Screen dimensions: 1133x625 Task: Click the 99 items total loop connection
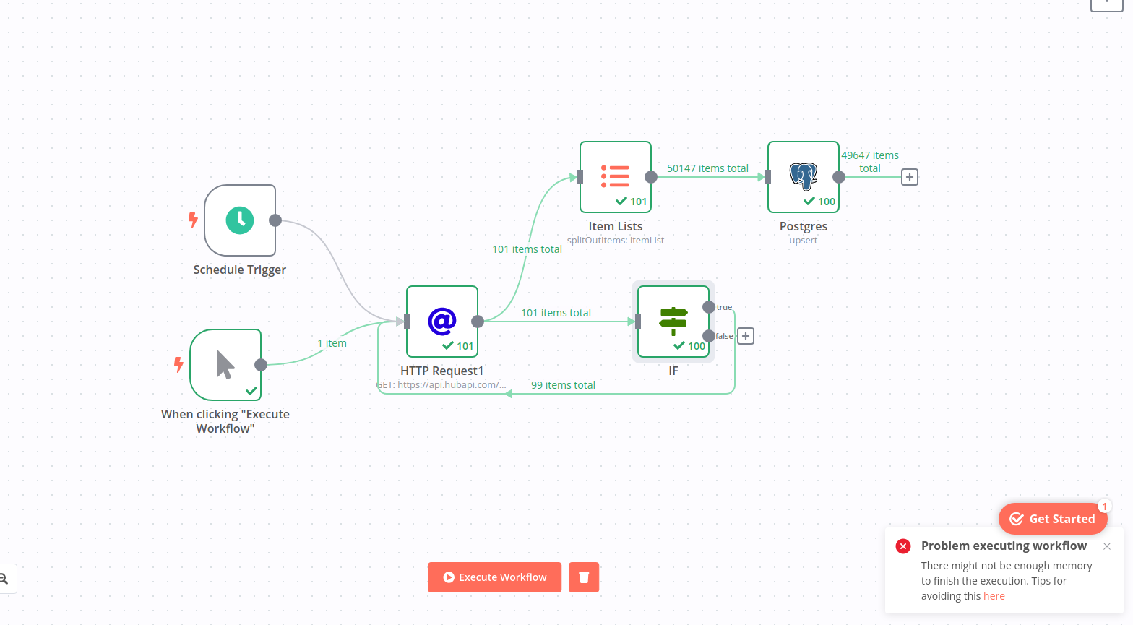pos(563,385)
